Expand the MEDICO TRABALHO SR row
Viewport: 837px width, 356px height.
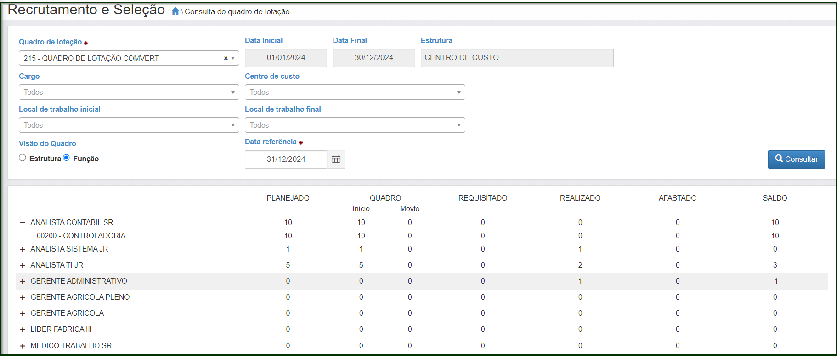[23, 346]
